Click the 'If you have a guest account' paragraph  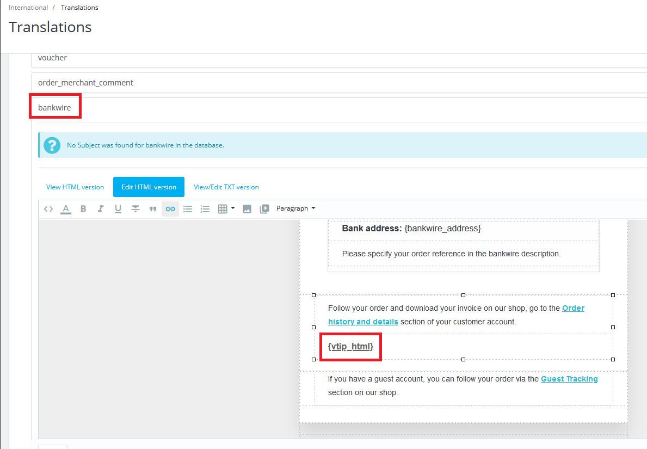(463, 385)
